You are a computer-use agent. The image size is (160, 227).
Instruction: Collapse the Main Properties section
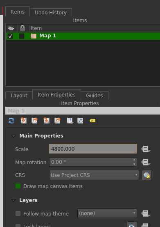click(x=14, y=136)
